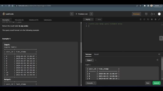Go to next problem arrow

[x=91, y=14]
